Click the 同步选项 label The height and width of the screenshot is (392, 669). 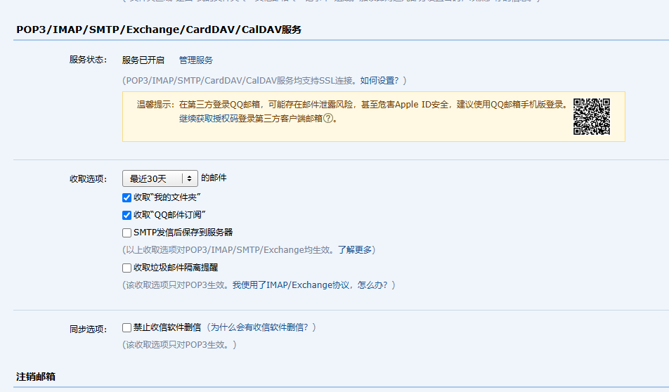click(x=89, y=329)
